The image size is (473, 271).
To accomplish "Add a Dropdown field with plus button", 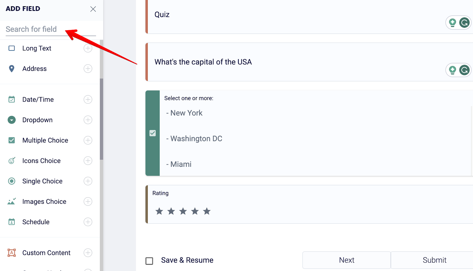I will point(88,120).
